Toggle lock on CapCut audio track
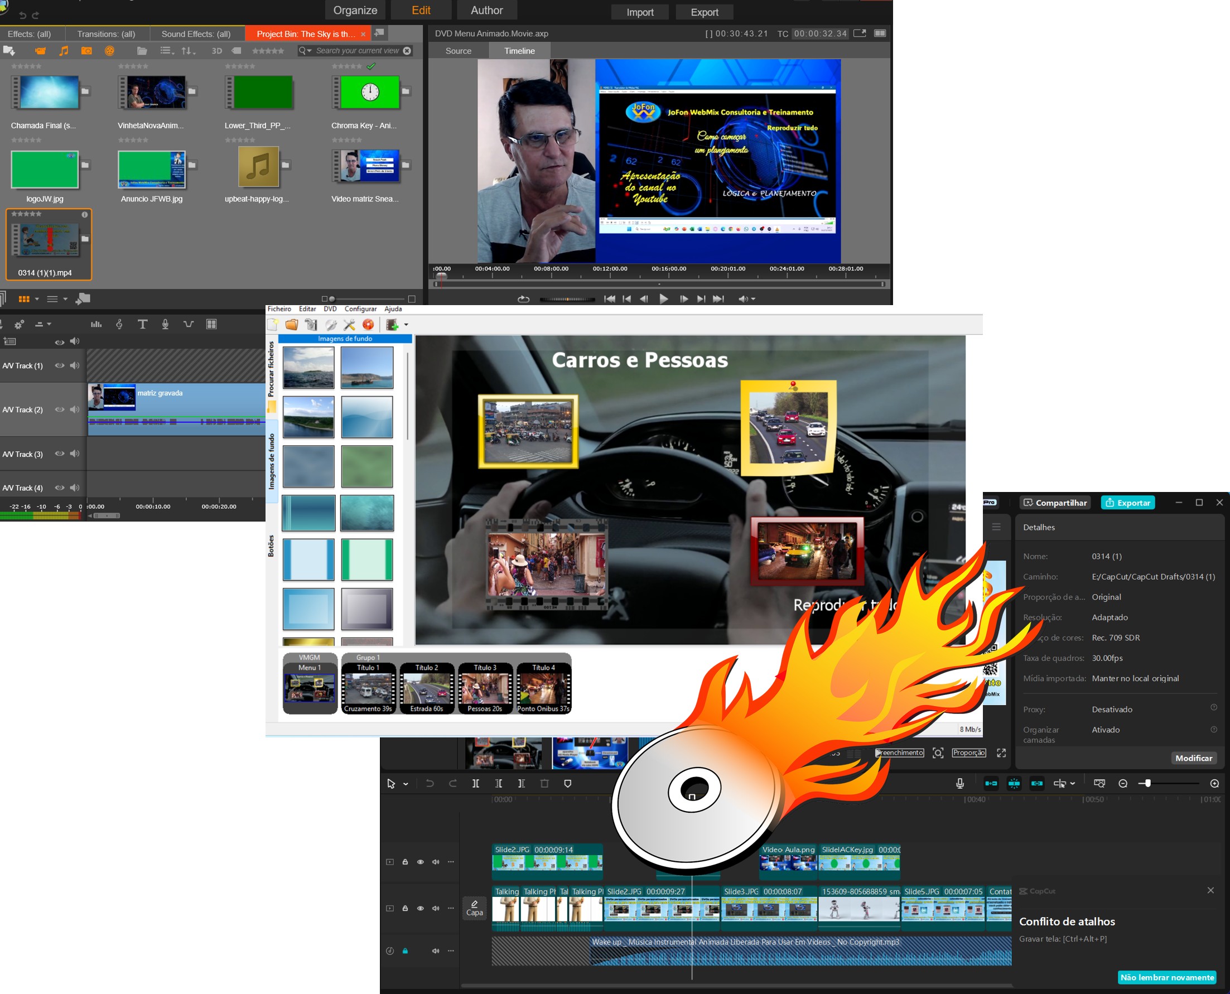The image size is (1230, 994). coord(405,950)
